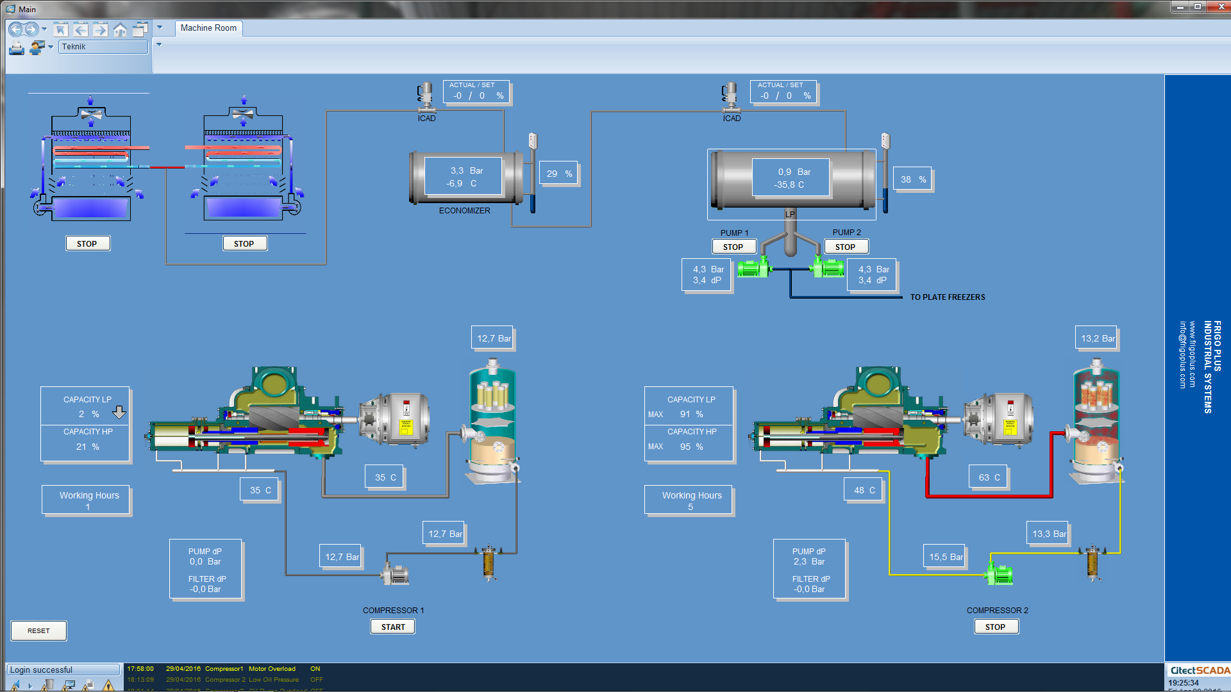
Task: Start Compressor 1
Action: (392, 626)
